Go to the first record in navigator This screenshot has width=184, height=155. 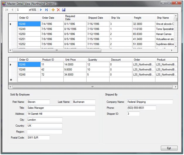(7, 10)
